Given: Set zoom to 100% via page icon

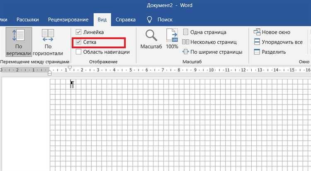Looking at the screenshot, I should pos(172,39).
